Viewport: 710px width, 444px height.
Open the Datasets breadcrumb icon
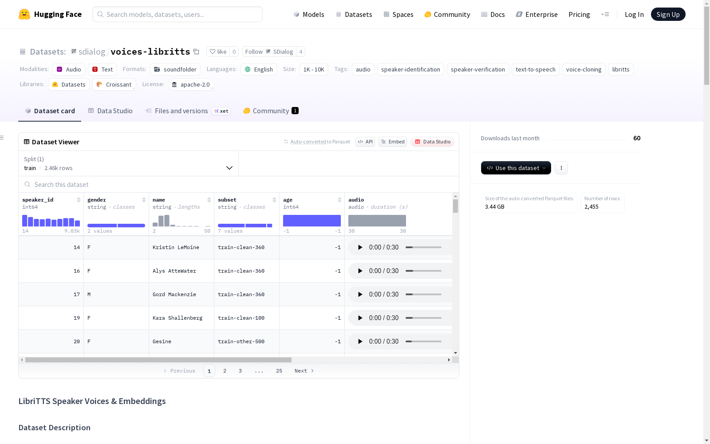(23, 52)
